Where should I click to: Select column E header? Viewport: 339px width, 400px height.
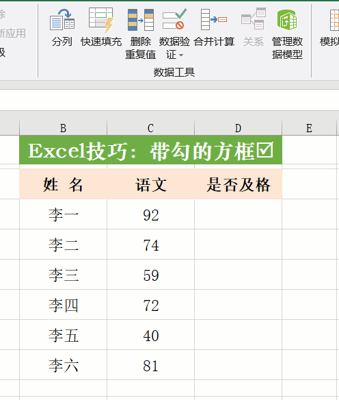click(x=309, y=128)
